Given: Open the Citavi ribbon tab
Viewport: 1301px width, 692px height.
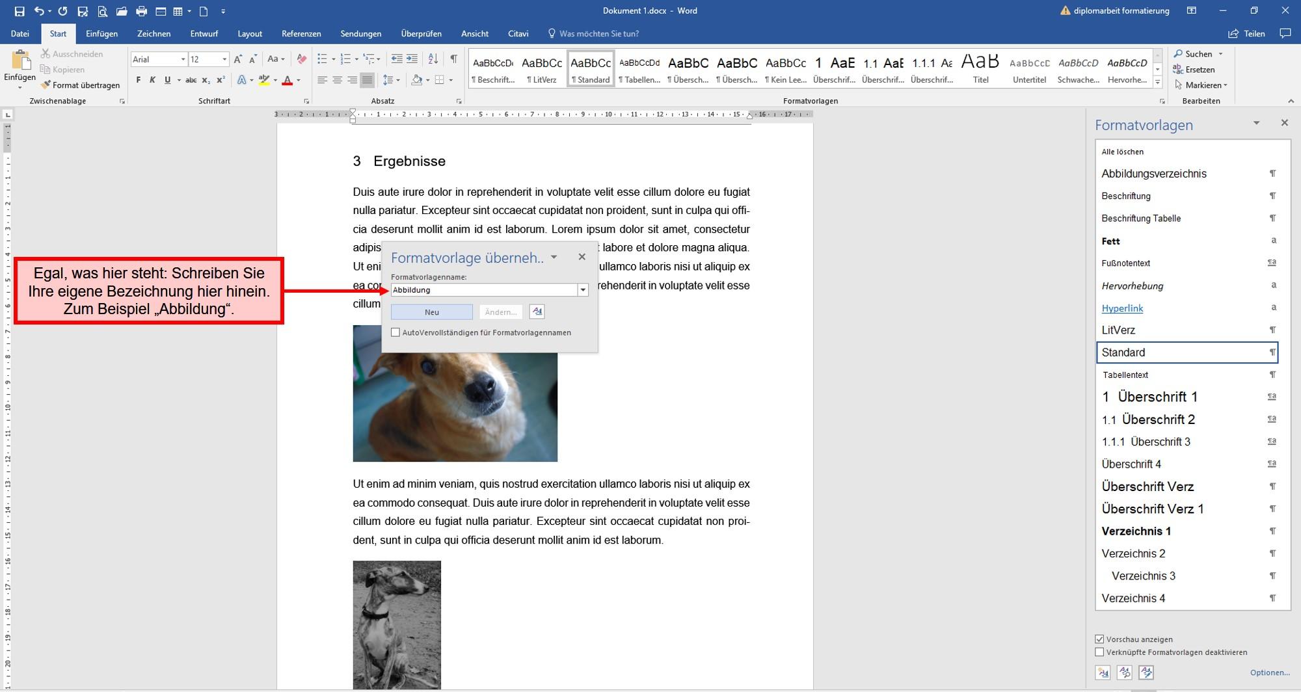Looking at the screenshot, I should (518, 33).
